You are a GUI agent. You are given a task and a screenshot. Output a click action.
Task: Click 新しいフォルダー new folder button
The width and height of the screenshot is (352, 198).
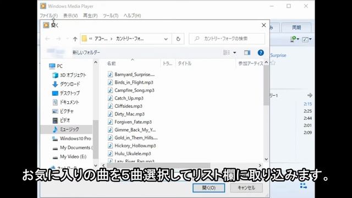pos(86,52)
